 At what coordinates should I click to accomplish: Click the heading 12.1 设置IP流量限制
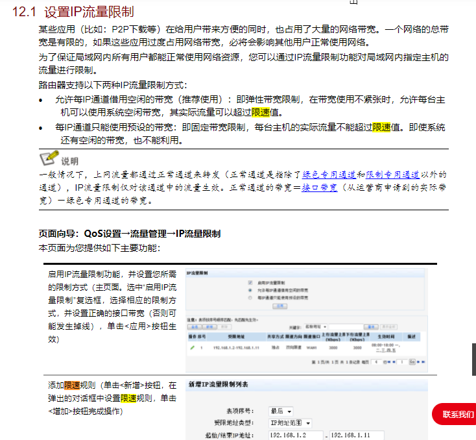tap(73, 12)
